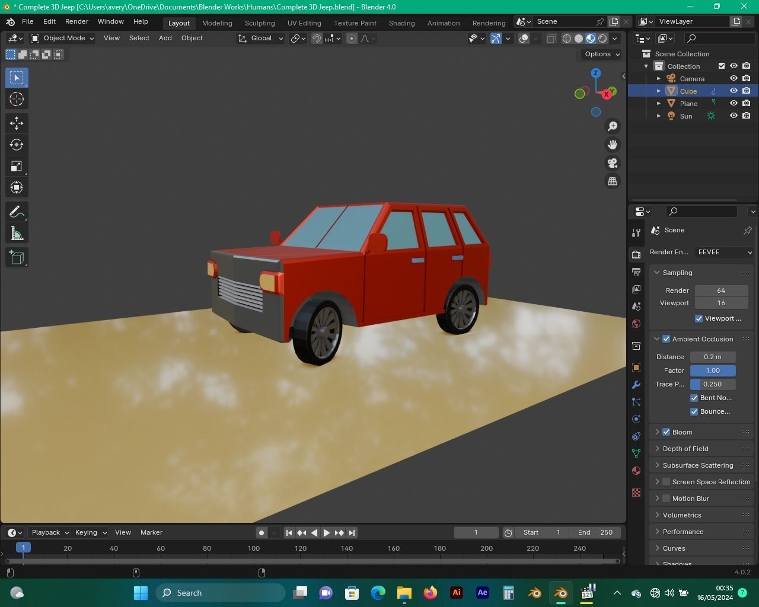Open the Modifiers wrench tab

(x=636, y=385)
